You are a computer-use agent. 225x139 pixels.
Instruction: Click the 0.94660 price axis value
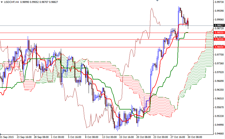click(219, 134)
